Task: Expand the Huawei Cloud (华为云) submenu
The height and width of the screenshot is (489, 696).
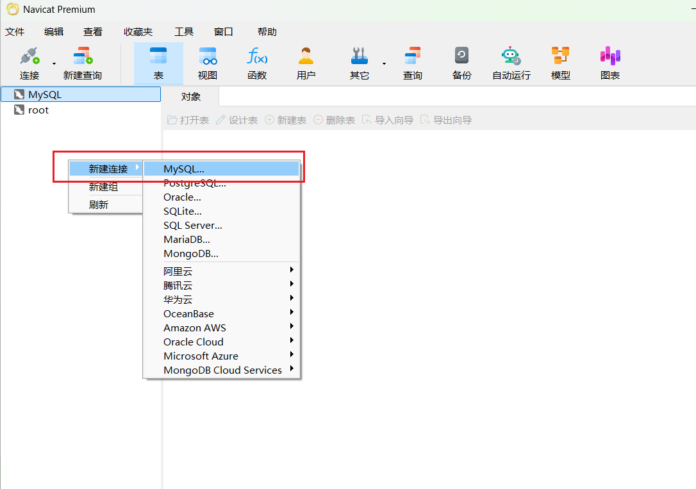Action: pyautogui.click(x=221, y=299)
